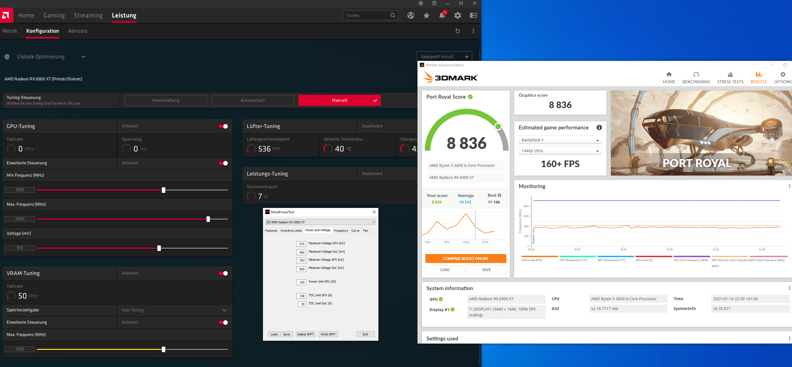792x367 pixels.
Task: Switch to Streaming tab
Action: [88, 15]
